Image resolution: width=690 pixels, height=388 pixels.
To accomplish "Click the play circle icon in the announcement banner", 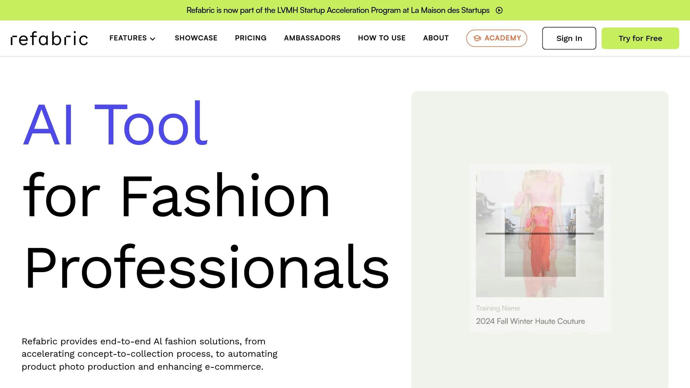I will point(499,10).
